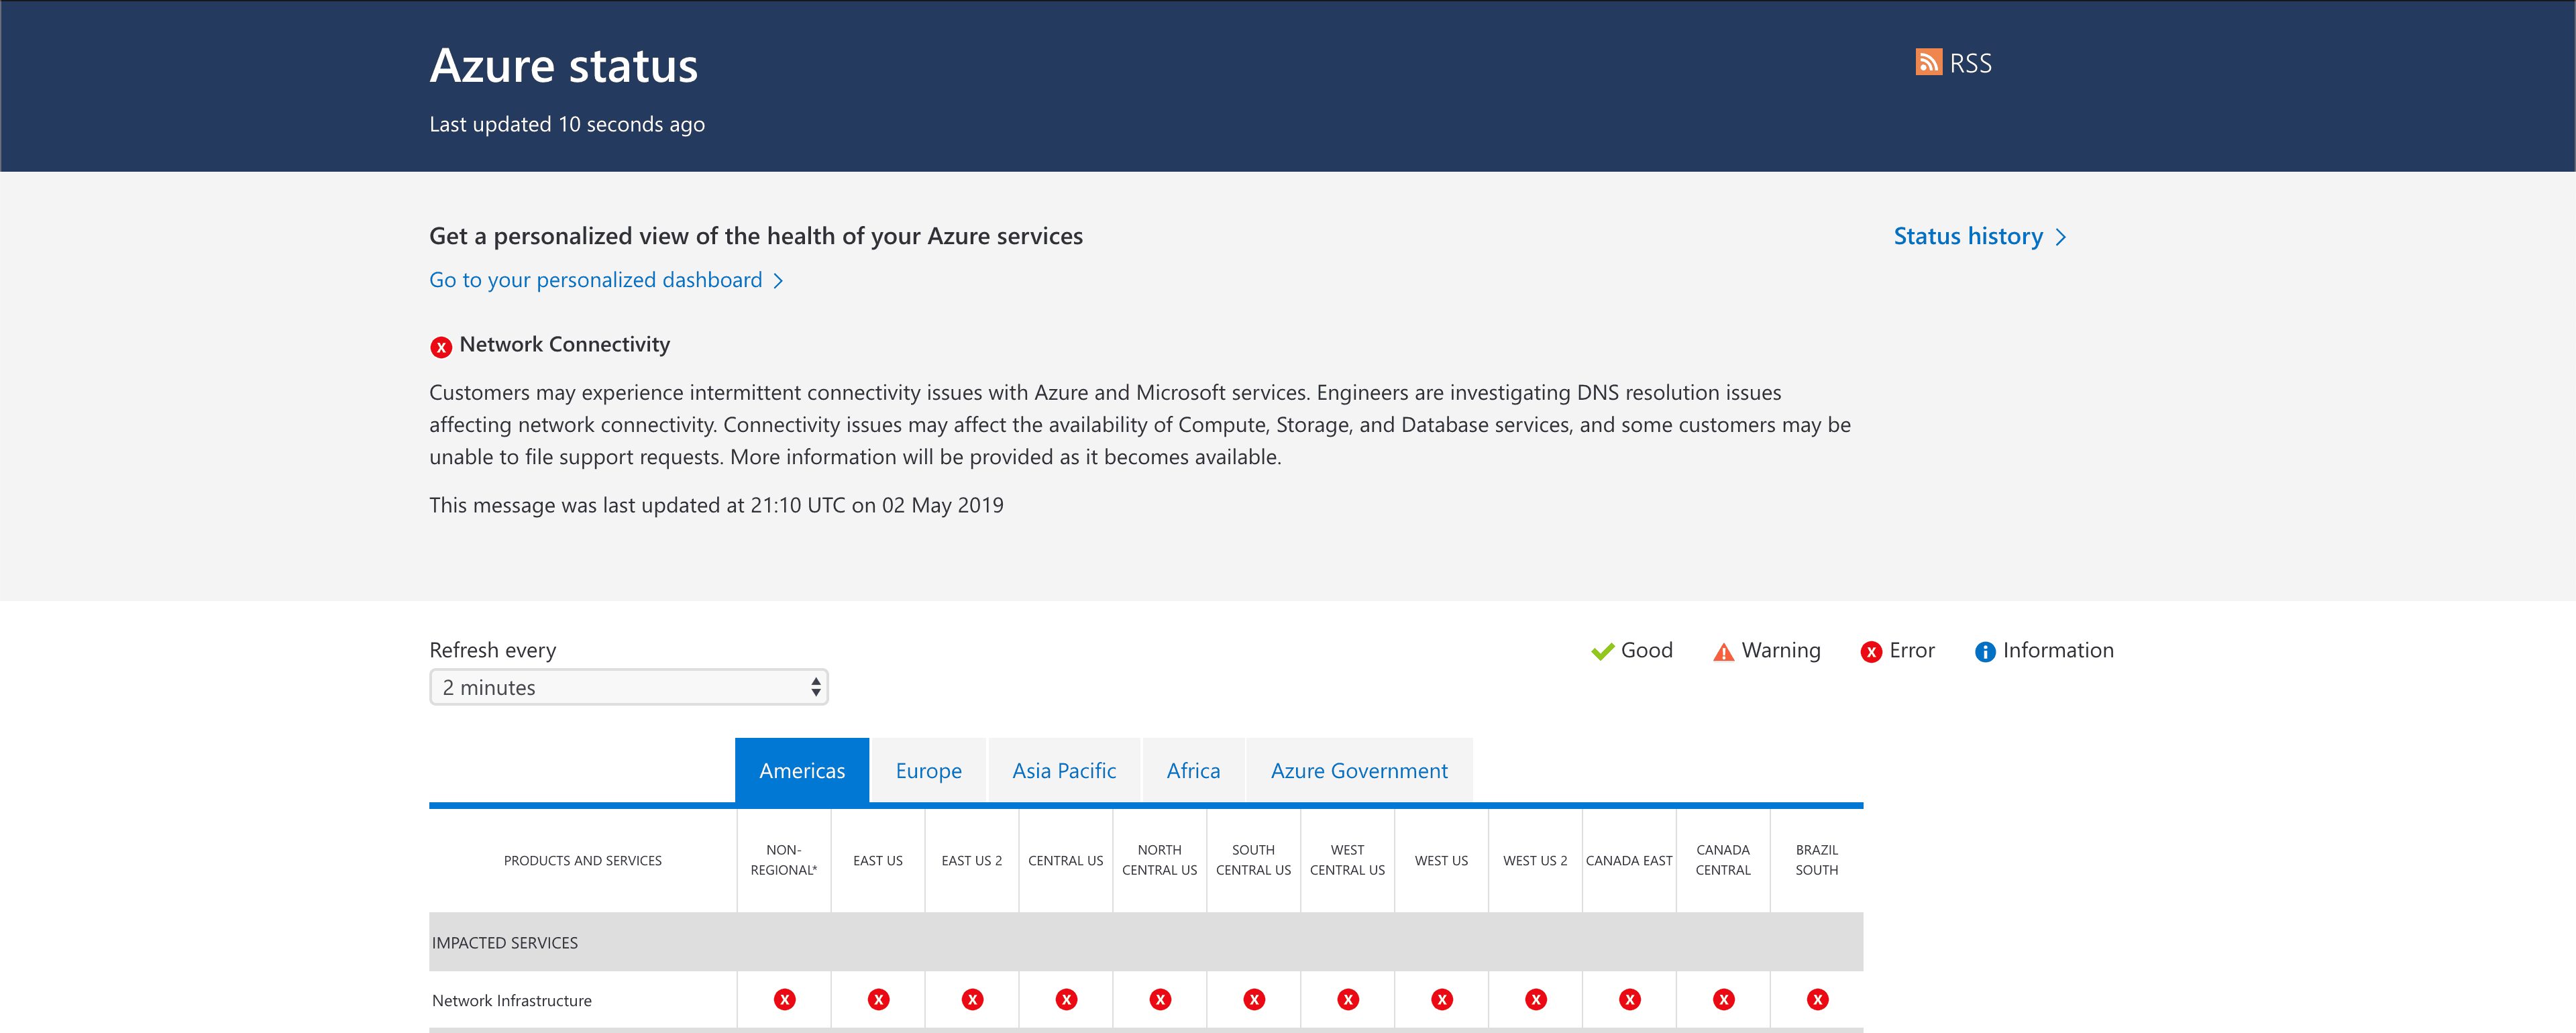Click the orange Warning triangle legend icon
Viewport: 2576px width, 1033px height.
coord(1723,652)
